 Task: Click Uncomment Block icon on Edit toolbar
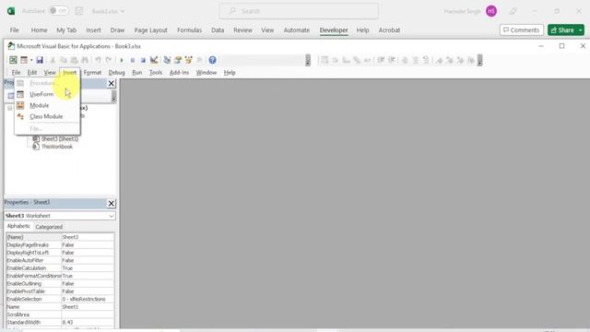point(426,60)
